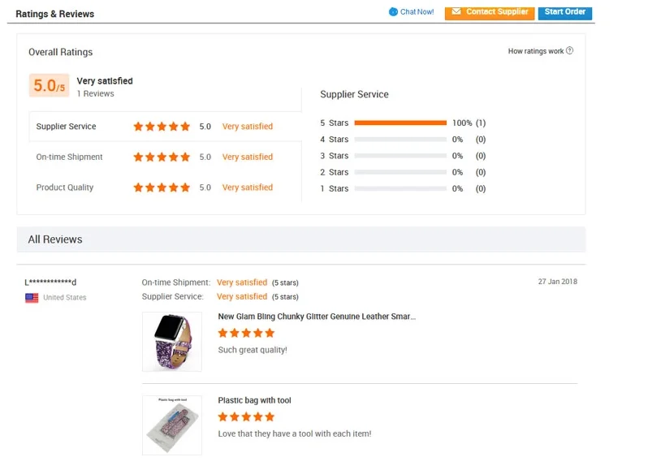This screenshot has height=470, width=648.
Task: Click the Product Quality star rating
Action: [x=162, y=188]
